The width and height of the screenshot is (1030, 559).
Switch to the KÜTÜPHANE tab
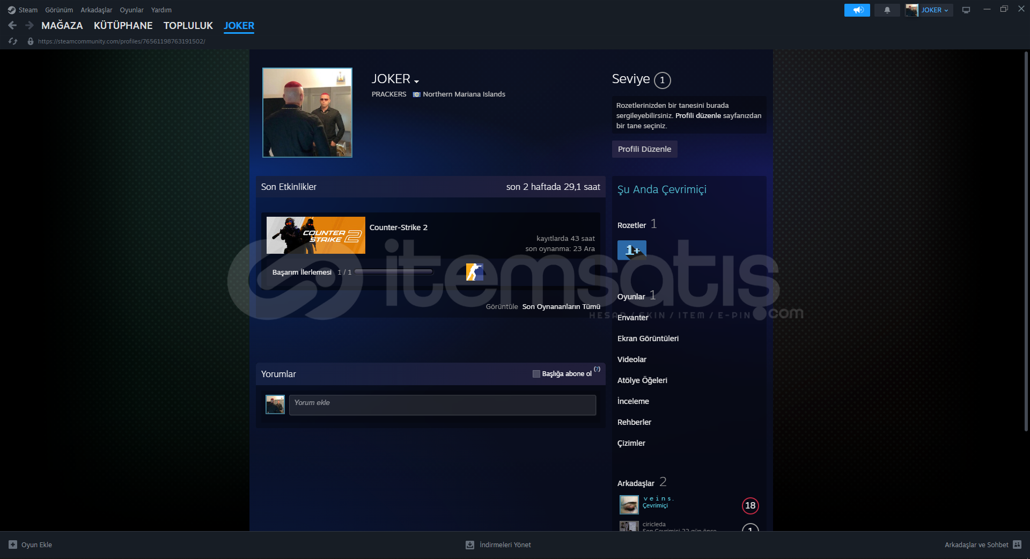pos(123,26)
